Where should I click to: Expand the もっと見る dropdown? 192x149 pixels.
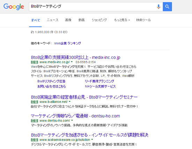pos(122,20)
